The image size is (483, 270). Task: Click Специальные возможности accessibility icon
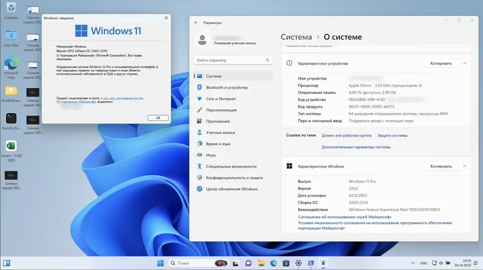point(200,166)
